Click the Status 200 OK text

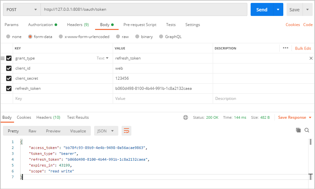click(x=206, y=117)
